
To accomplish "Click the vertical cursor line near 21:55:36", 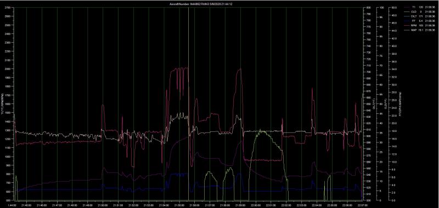I will [188, 104].
